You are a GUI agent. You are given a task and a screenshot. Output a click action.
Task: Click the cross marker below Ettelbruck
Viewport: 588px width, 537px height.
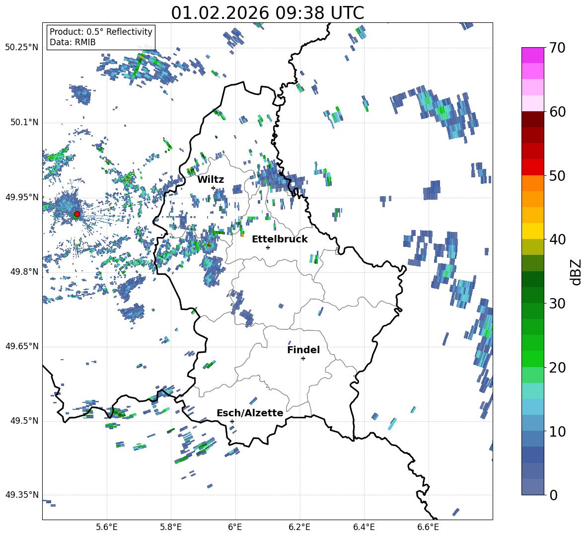pyautogui.click(x=268, y=247)
